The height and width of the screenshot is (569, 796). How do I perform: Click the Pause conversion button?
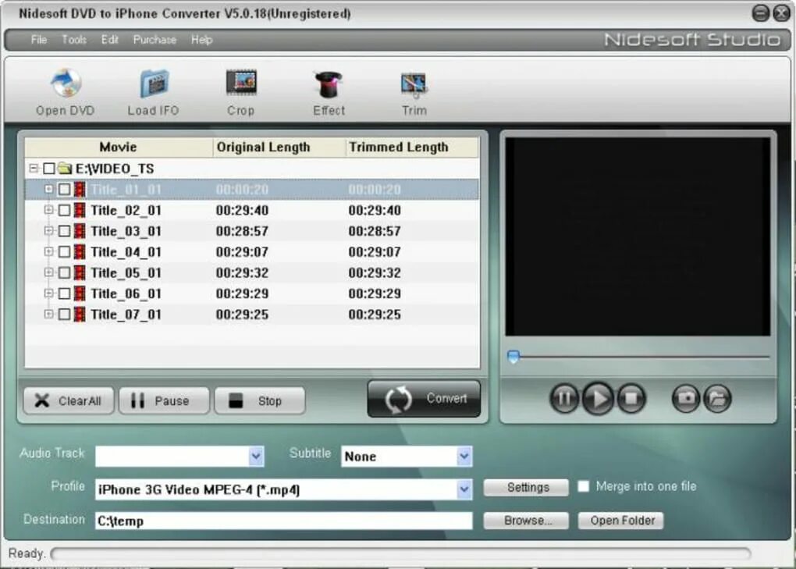point(164,400)
